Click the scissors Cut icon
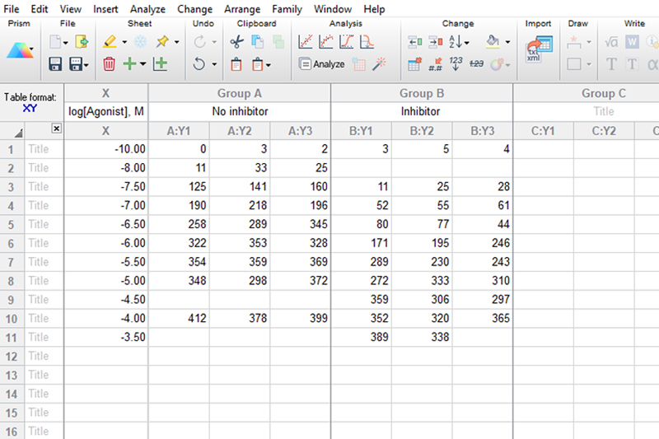This screenshot has width=659, height=439. coord(236,41)
